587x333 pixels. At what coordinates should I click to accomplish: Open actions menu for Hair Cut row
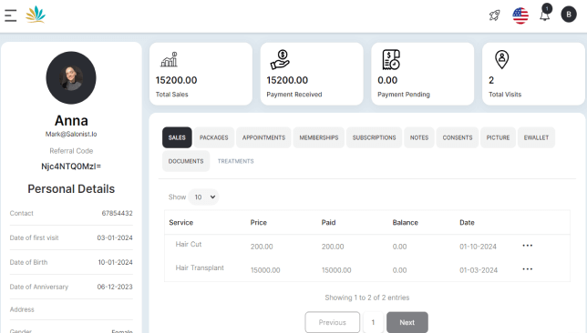tap(528, 246)
